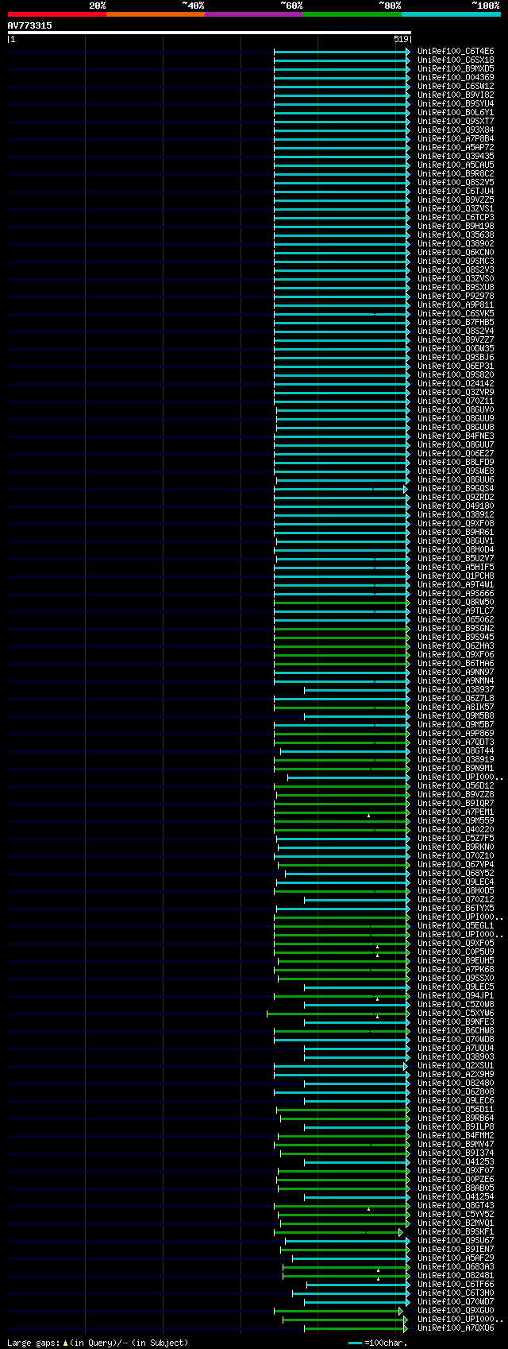Image resolution: width=508 pixels, height=1349 pixels.
Task: Select label UniRef100_B9R8C2
Action: click(x=456, y=173)
